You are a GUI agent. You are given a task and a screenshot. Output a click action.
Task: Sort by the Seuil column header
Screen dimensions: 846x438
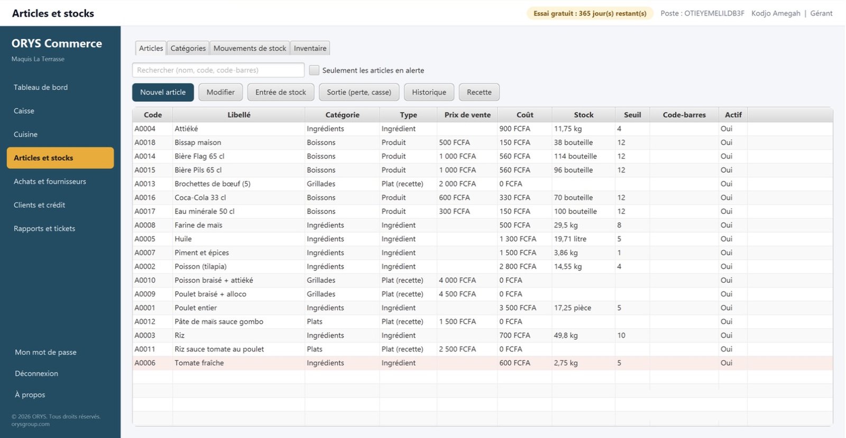pos(632,115)
